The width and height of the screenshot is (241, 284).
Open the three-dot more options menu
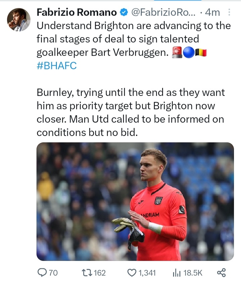[x=229, y=12]
